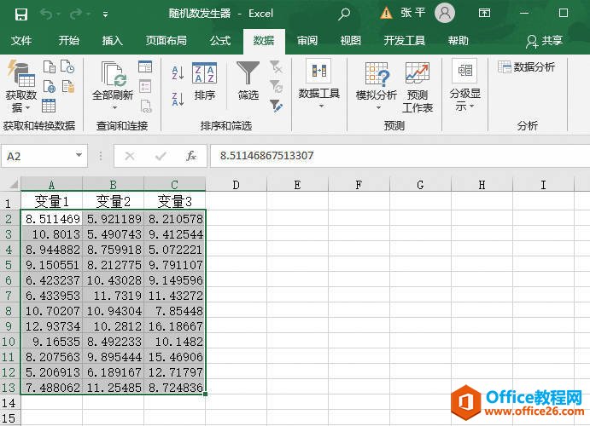Open the 文件 tab
Image resolution: width=590 pixels, height=426 pixels.
click(x=21, y=41)
